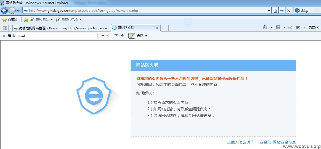
Task: Click the Bing provider icon in search box
Action: [x=298, y=11]
